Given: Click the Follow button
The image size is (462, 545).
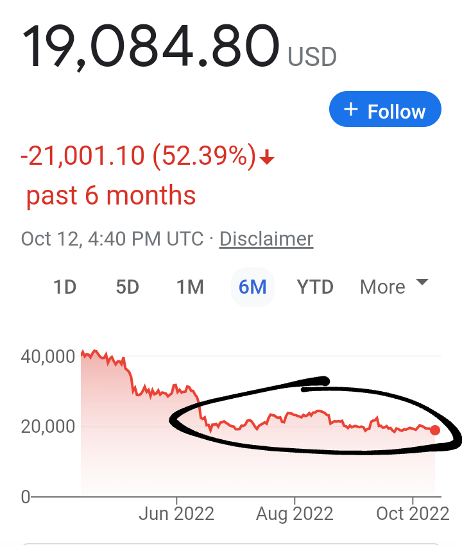Looking at the screenshot, I should pyautogui.click(x=385, y=110).
